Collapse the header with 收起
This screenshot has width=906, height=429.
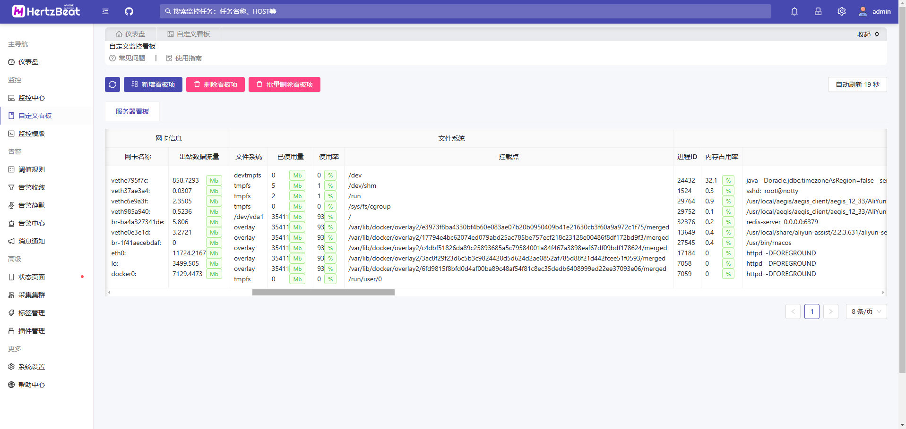(x=868, y=34)
